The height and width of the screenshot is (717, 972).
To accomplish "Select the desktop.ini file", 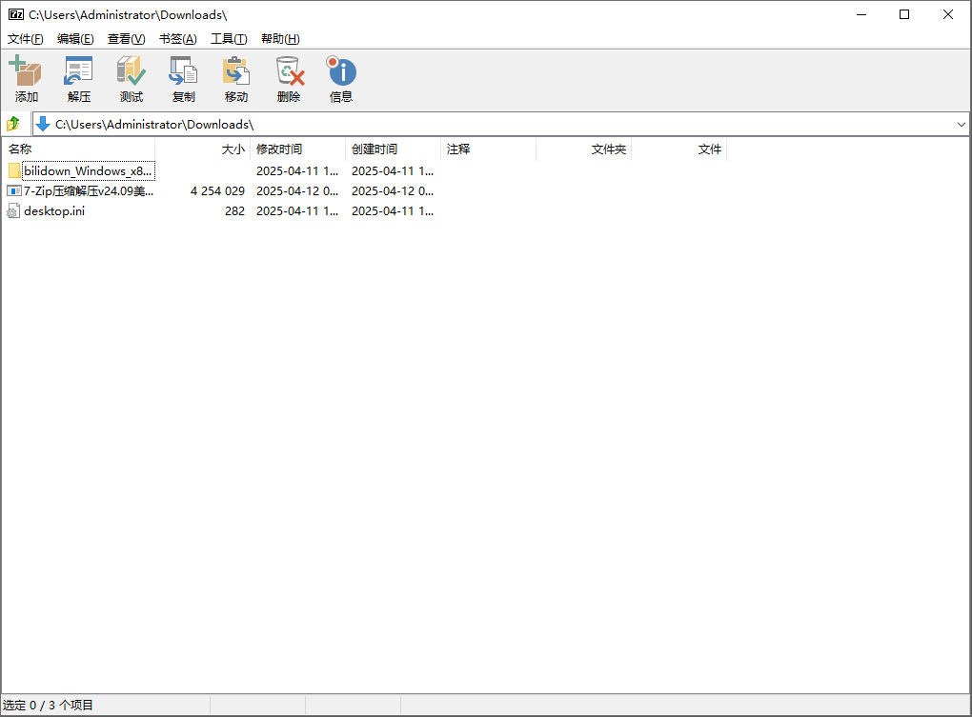I will point(53,211).
